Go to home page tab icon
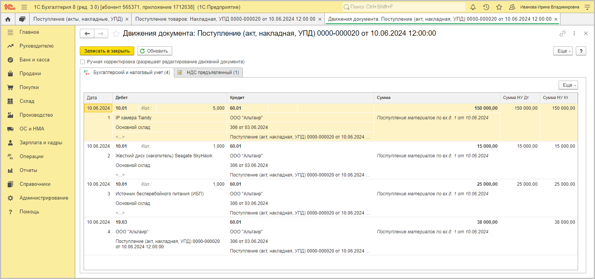The height and width of the screenshot is (279, 595). pos(8,19)
